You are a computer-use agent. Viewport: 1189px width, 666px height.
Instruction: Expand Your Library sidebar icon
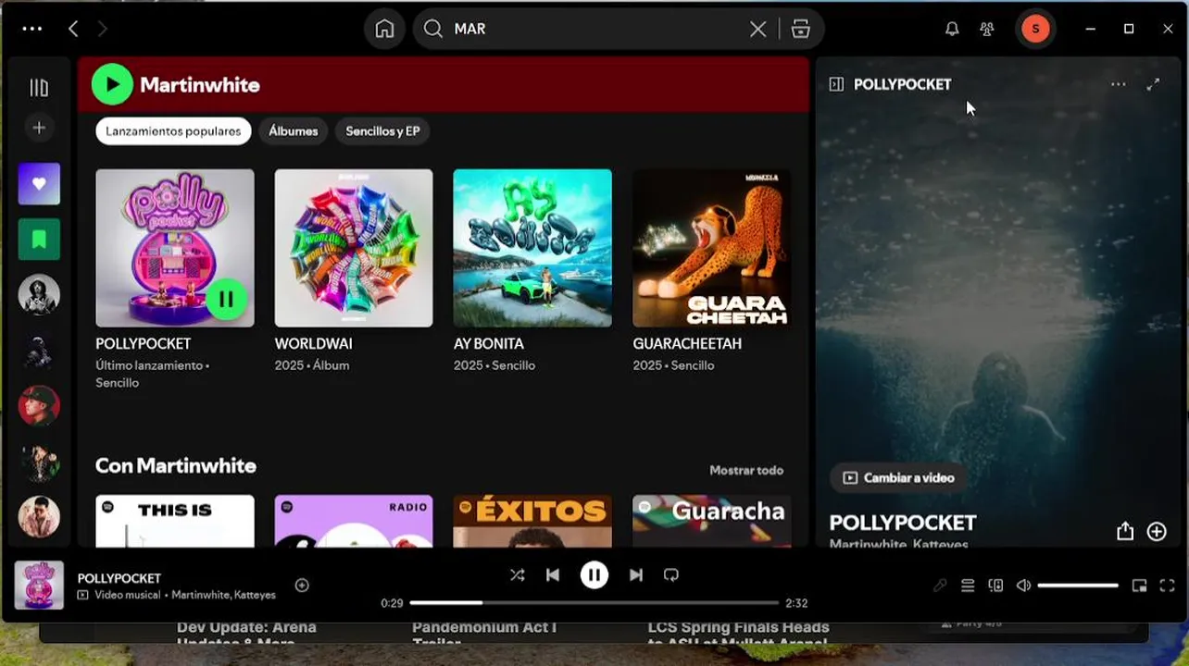coord(39,88)
